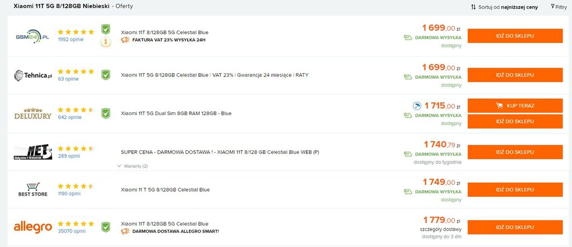
Task: Go to shop for Best Store offer
Action: click(515, 189)
